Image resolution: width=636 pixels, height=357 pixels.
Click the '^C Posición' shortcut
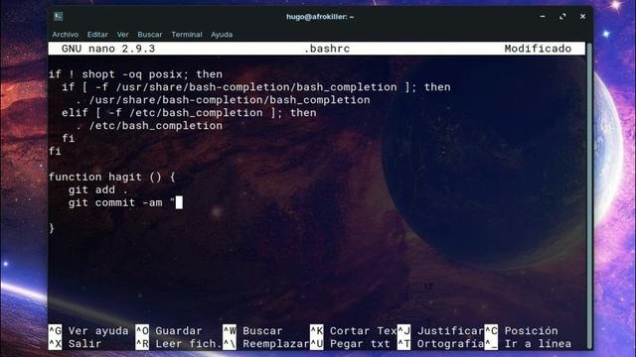click(521, 330)
